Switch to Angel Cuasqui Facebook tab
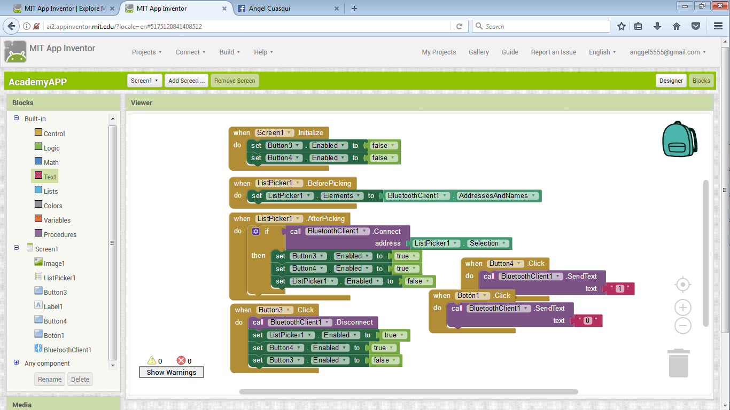 coord(289,9)
